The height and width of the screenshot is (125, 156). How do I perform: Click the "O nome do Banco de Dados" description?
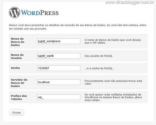113,41
